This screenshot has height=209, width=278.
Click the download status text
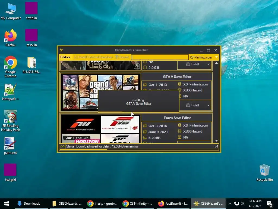coord(102,146)
